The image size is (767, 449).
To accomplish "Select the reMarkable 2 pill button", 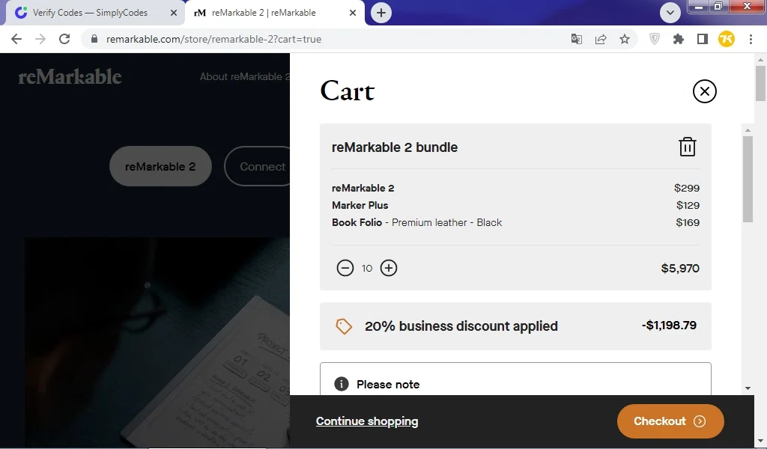I will (x=160, y=166).
